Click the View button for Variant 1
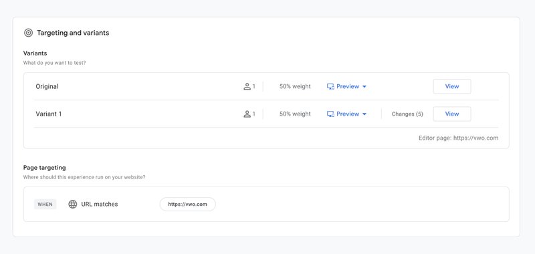 click(452, 114)
